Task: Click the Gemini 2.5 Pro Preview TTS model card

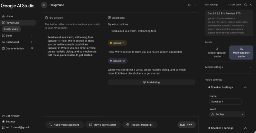Action: click(x=229, y=23)
